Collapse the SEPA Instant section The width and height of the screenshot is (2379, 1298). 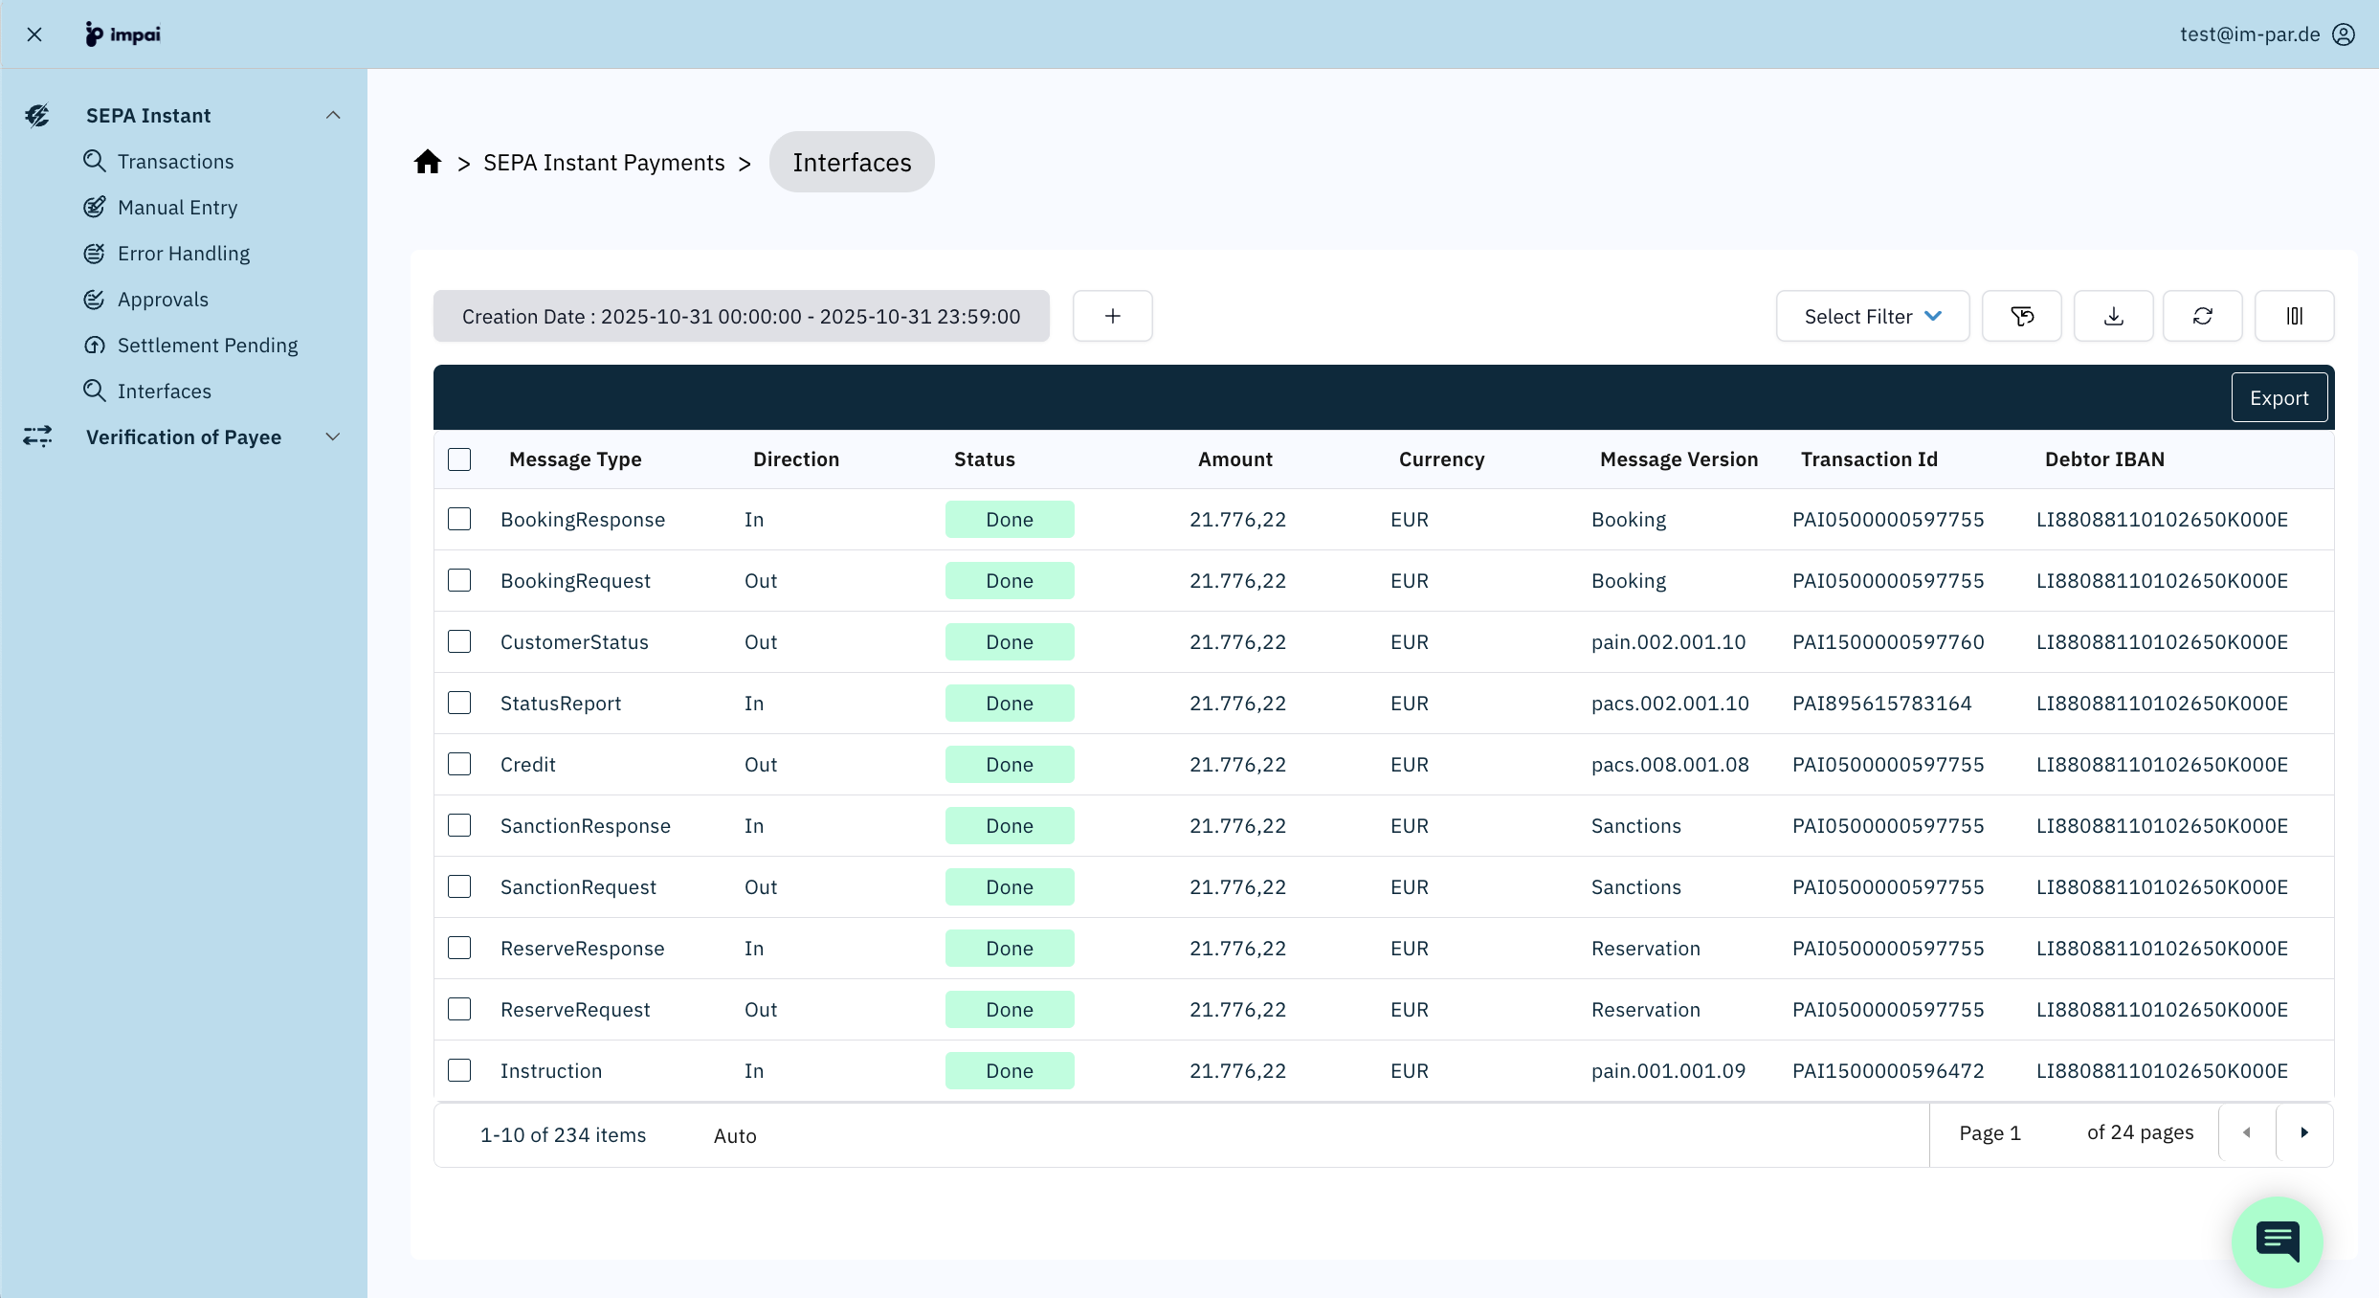[x=333, y=116]
